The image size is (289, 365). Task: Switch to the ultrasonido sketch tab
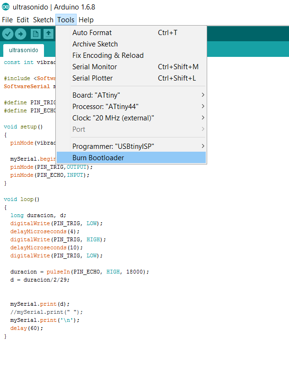coord(24,50)
